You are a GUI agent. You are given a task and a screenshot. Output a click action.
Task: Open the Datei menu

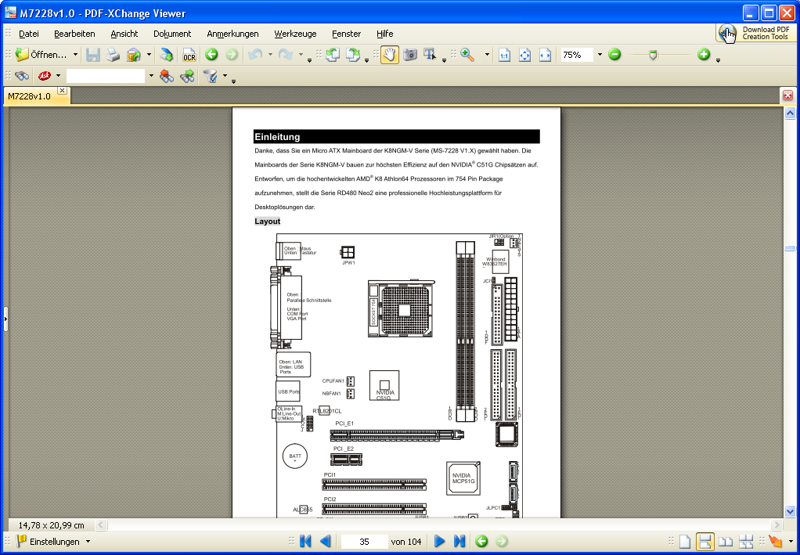tap(28, 34)
